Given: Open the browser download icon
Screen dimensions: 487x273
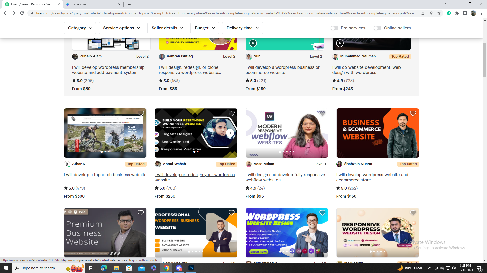Looking at the screenshot, I should coord(423,13).
